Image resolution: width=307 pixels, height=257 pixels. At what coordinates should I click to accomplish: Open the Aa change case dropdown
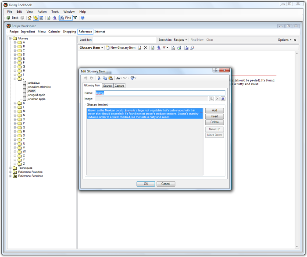[119, 78]
